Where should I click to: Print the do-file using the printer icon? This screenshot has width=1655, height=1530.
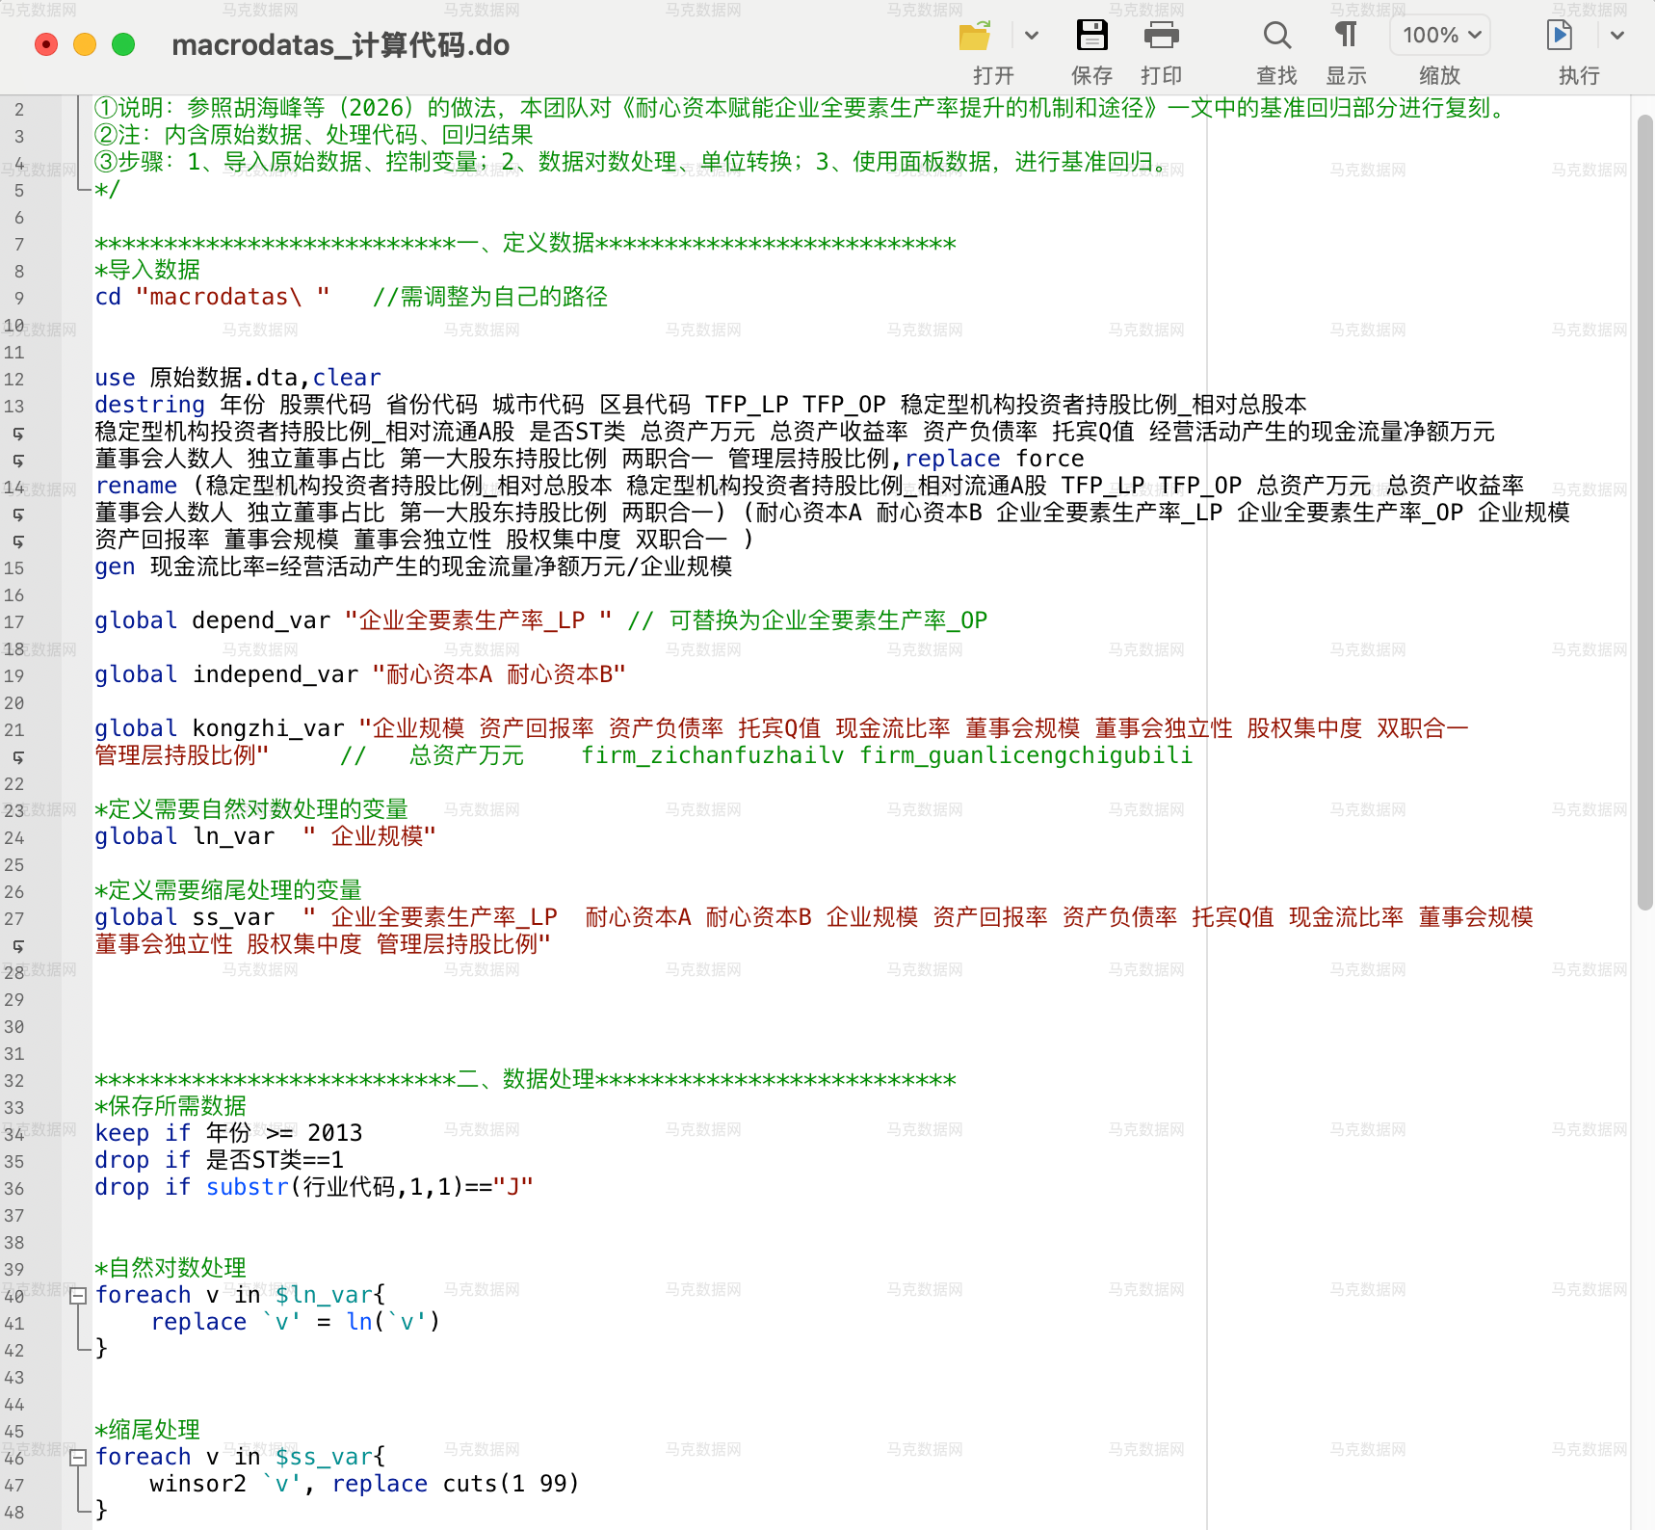click(1161, 37)
